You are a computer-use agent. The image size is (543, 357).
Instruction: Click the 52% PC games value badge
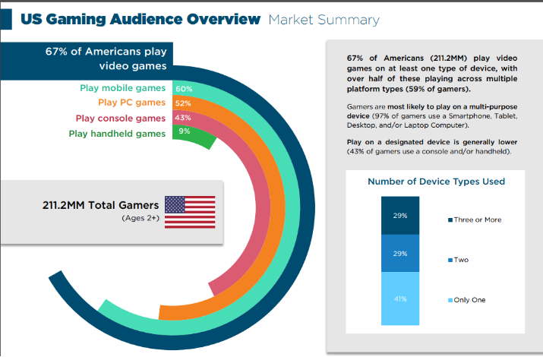(184, 103)
